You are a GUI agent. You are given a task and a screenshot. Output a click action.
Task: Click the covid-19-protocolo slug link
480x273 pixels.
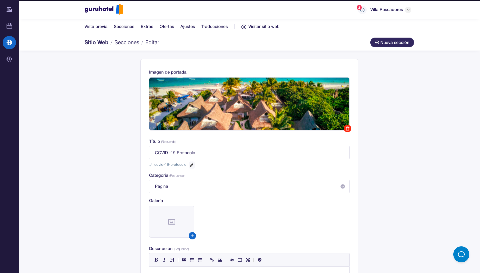170,165
